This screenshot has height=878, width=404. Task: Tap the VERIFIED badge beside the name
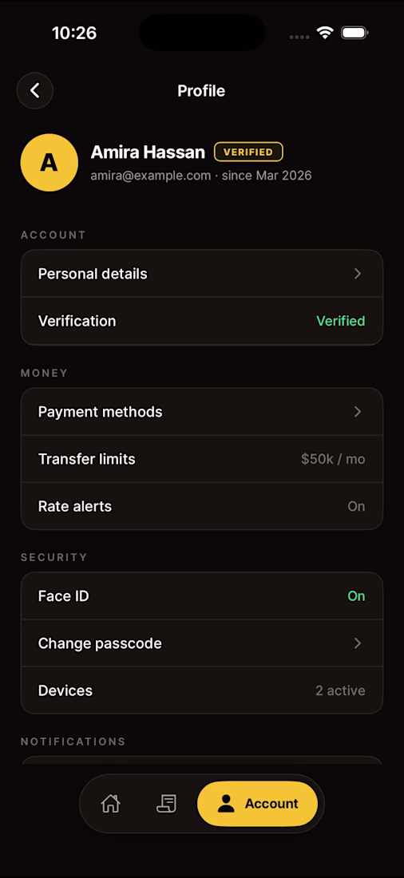point(248,152)
